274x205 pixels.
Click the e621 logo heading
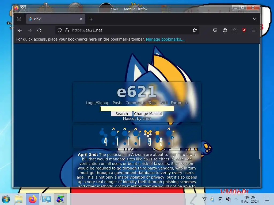(136, 92)
